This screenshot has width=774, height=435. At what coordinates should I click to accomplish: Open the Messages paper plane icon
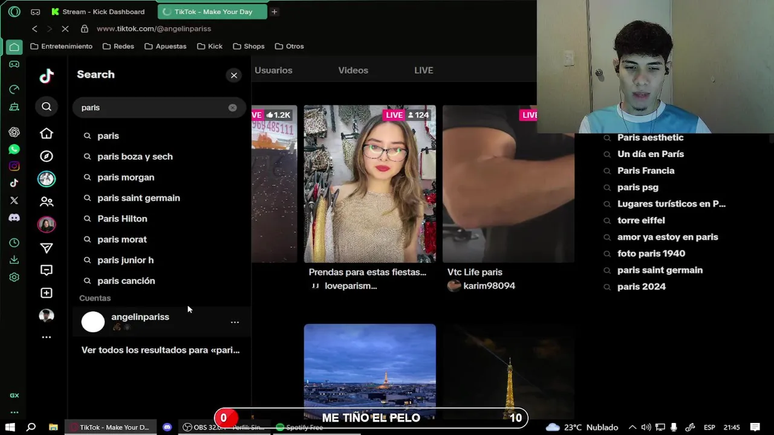pos(47,248)
